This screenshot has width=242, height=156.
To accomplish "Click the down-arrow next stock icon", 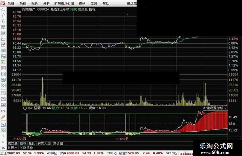I will 3,21.
